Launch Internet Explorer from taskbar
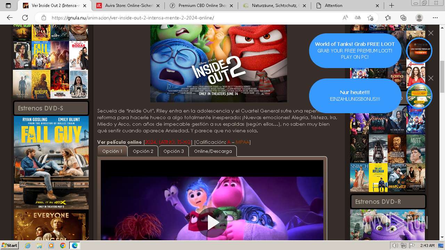Viewport: 445px width, 250px height. [28, 245]
